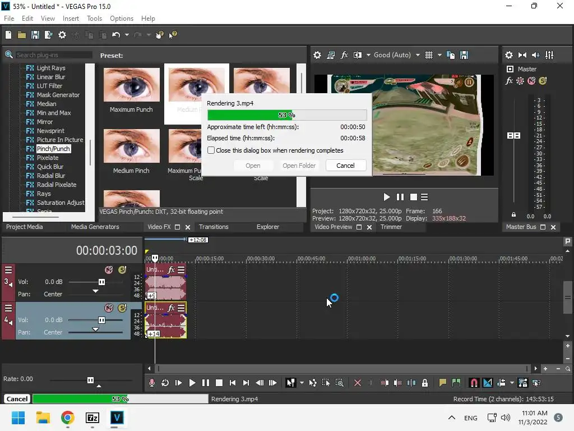
Task: Click the What's This help icon
Action: (173, 35)
